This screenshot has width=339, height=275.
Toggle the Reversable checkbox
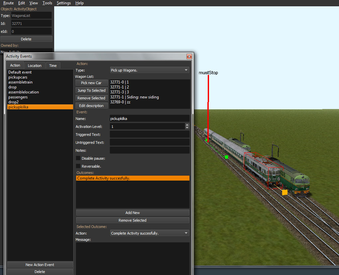(x=78, y=166)
